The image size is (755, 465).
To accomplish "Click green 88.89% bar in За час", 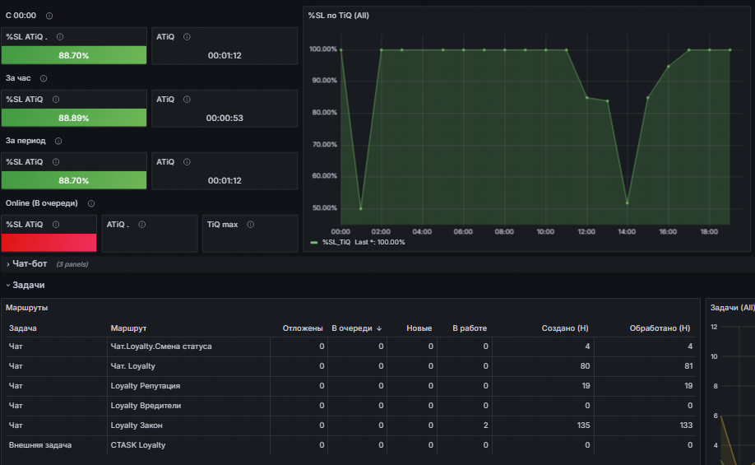I will pos(74,118).
